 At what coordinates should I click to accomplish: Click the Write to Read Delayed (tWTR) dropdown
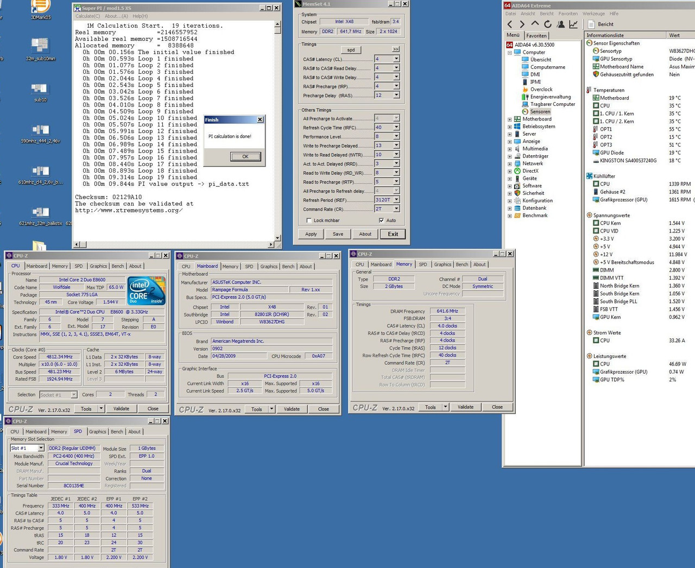point(396,155)
